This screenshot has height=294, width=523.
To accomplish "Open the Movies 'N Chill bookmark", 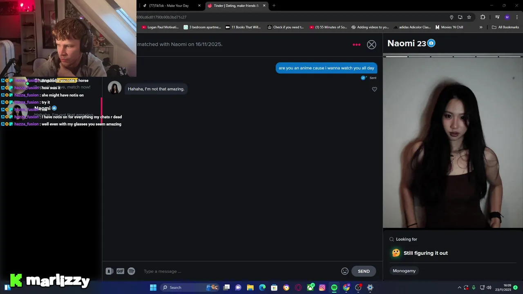I will tap(449, 27).
